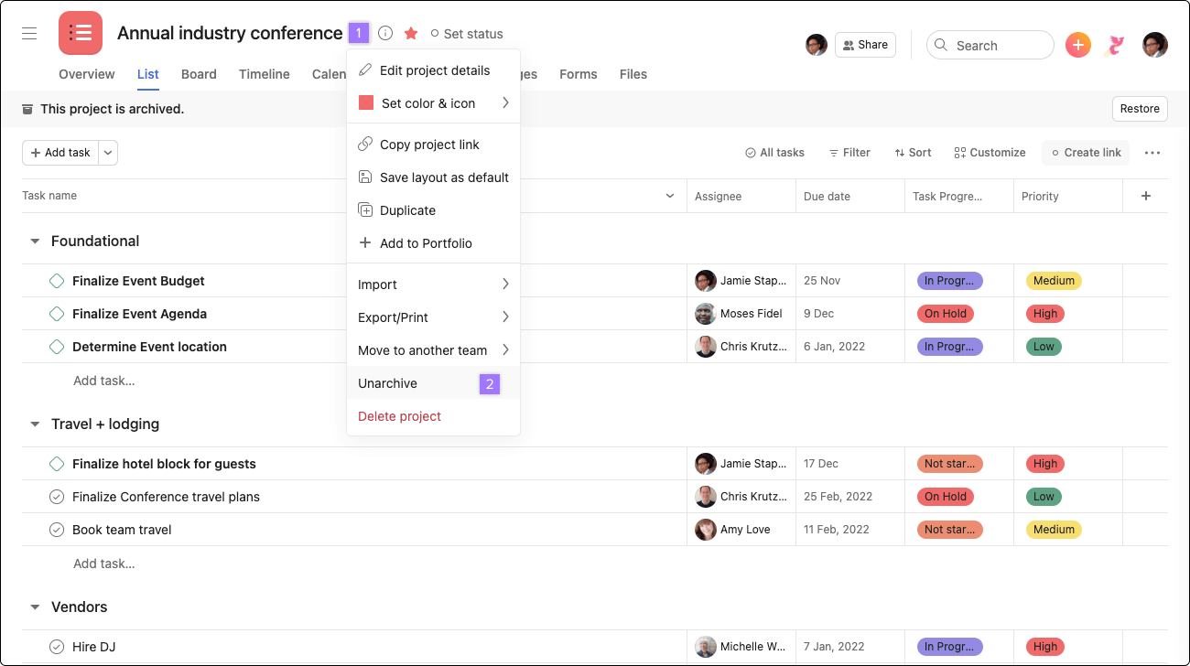Choose Duplicate in the dropdown menu

407,210
